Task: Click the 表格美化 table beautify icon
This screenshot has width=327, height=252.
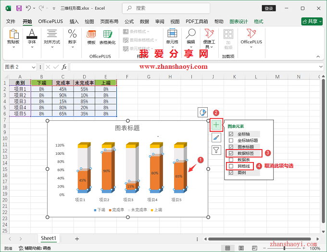Action: pos(107,36)
